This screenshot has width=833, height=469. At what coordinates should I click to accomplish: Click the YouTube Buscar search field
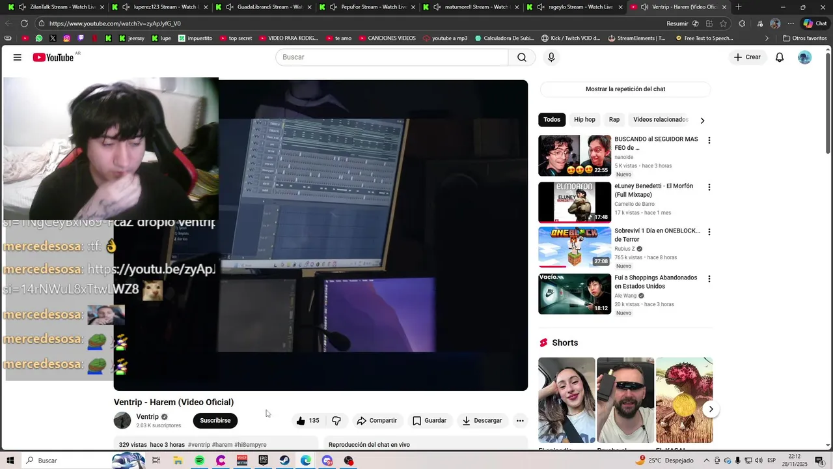[x=392, y=57]
